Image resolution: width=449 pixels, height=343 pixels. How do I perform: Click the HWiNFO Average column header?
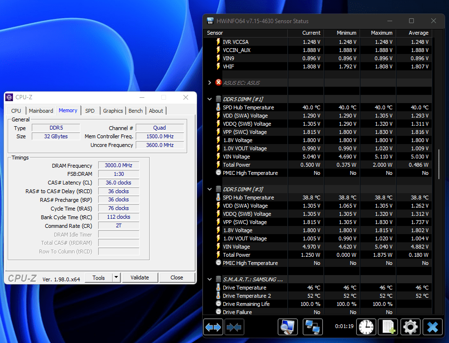pos(414,33)
